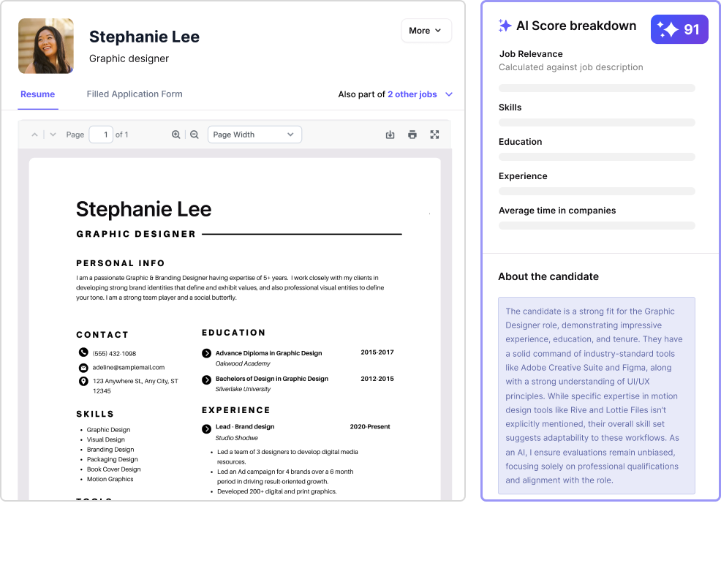721x563 pixels.
Task: Click Stephanie Lee's profile photo
Action: click(x=46, y=46)
